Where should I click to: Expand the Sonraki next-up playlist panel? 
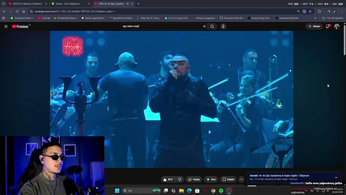[x=336, y=177]
